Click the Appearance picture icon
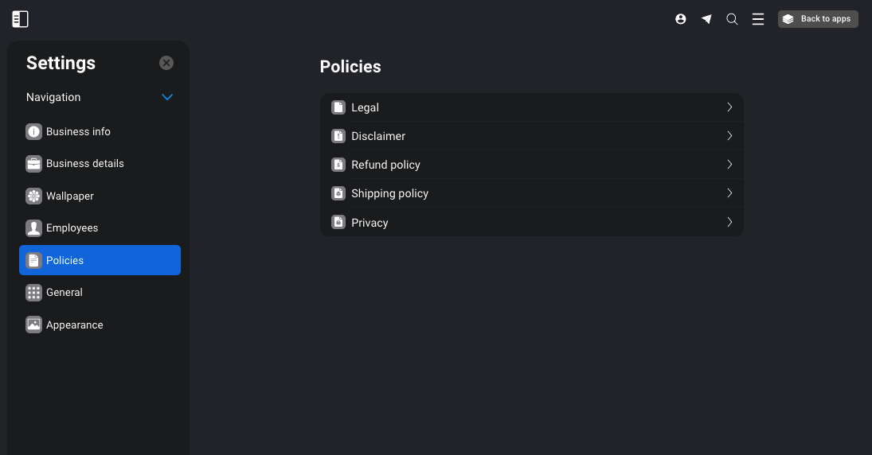The image size is (872, 455). coord(34,325)
